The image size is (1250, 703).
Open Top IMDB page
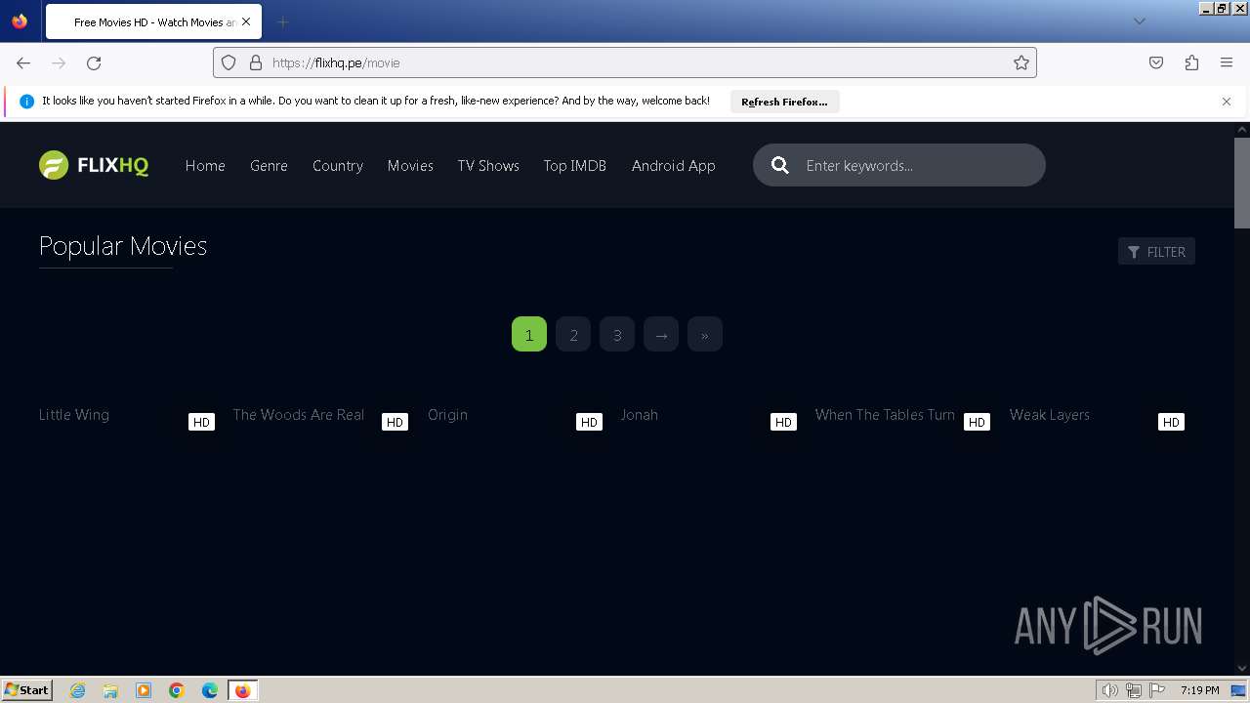pyautogui.click(x=575, y=166)
